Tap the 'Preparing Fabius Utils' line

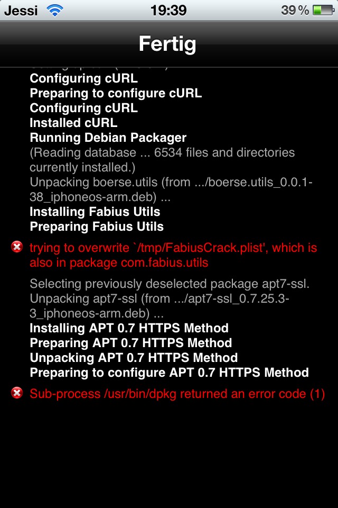[x=97, y=226]
